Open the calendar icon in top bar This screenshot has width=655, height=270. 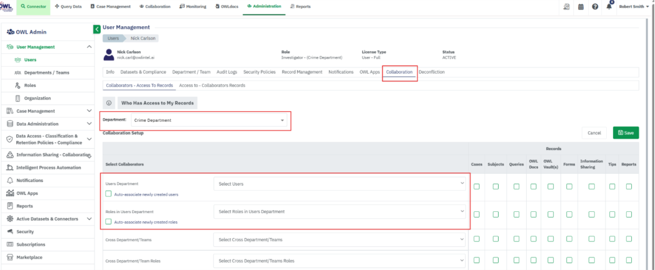pyautogui.click(x=581, y=7)
